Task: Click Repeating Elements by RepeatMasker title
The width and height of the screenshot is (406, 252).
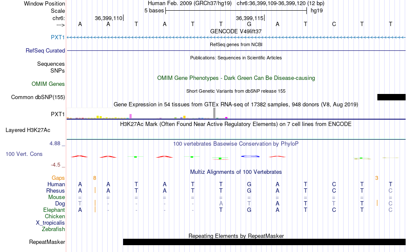Action: coord(236,236)
